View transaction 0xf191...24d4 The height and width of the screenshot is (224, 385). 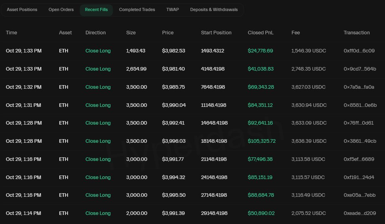[x=359, y=177]
